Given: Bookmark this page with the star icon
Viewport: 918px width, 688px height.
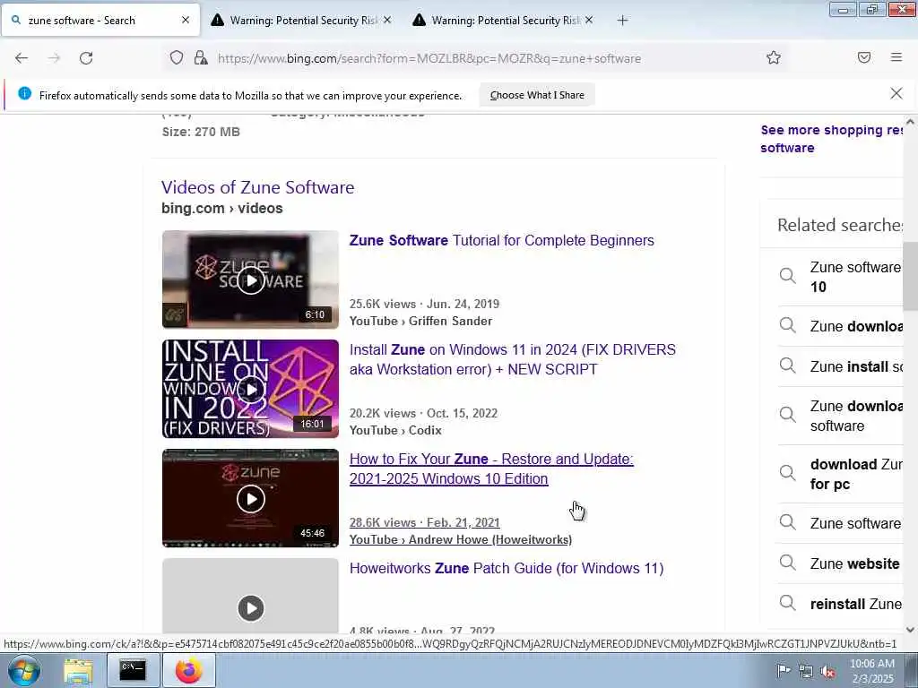Looking at the screenshot, I should pos(774,57).
